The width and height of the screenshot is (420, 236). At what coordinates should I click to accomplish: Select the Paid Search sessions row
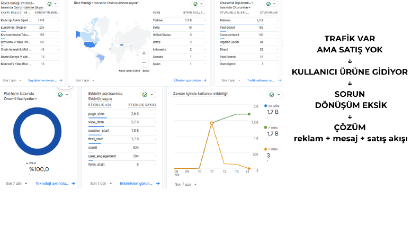tap(249, 57)
